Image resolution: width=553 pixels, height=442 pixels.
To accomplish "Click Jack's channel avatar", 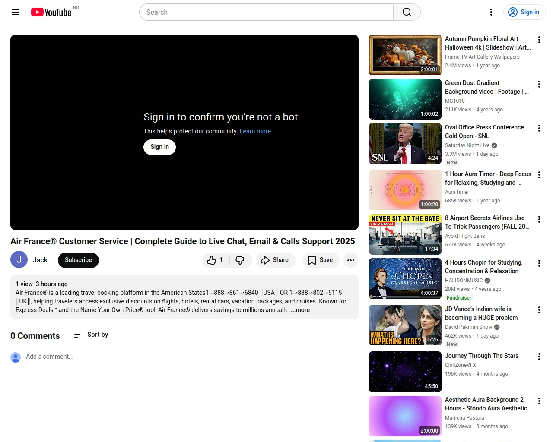I will coord(19,260).
